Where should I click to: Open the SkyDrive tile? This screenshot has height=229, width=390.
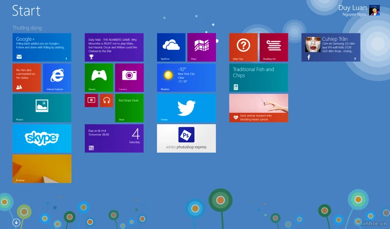coord(171,47)
